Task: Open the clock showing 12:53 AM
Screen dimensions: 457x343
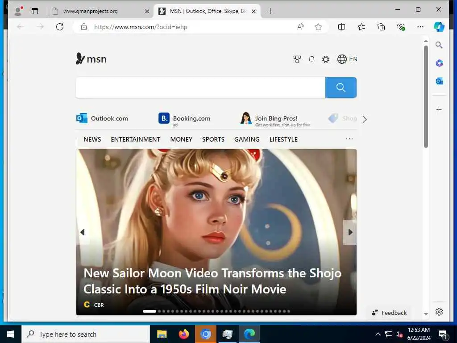Action: pyautogui.click(x=419, y=334)
